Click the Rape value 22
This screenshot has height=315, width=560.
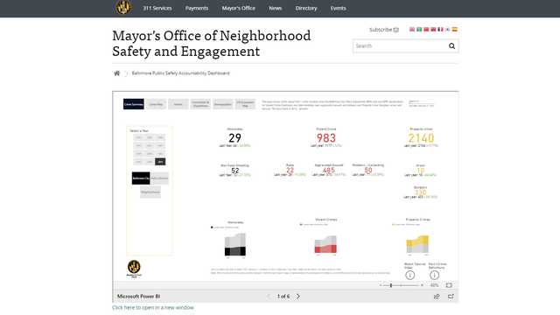coord(290,171)
